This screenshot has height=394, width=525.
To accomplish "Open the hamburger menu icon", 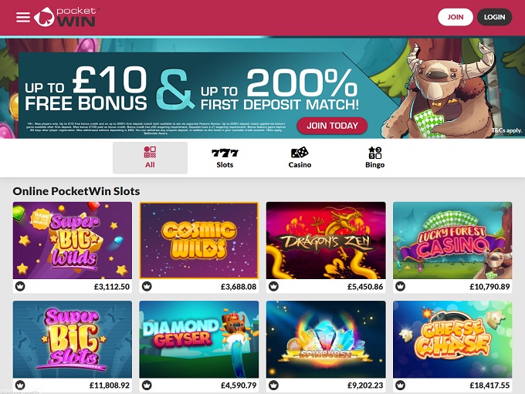I will (x=23, y=17).
